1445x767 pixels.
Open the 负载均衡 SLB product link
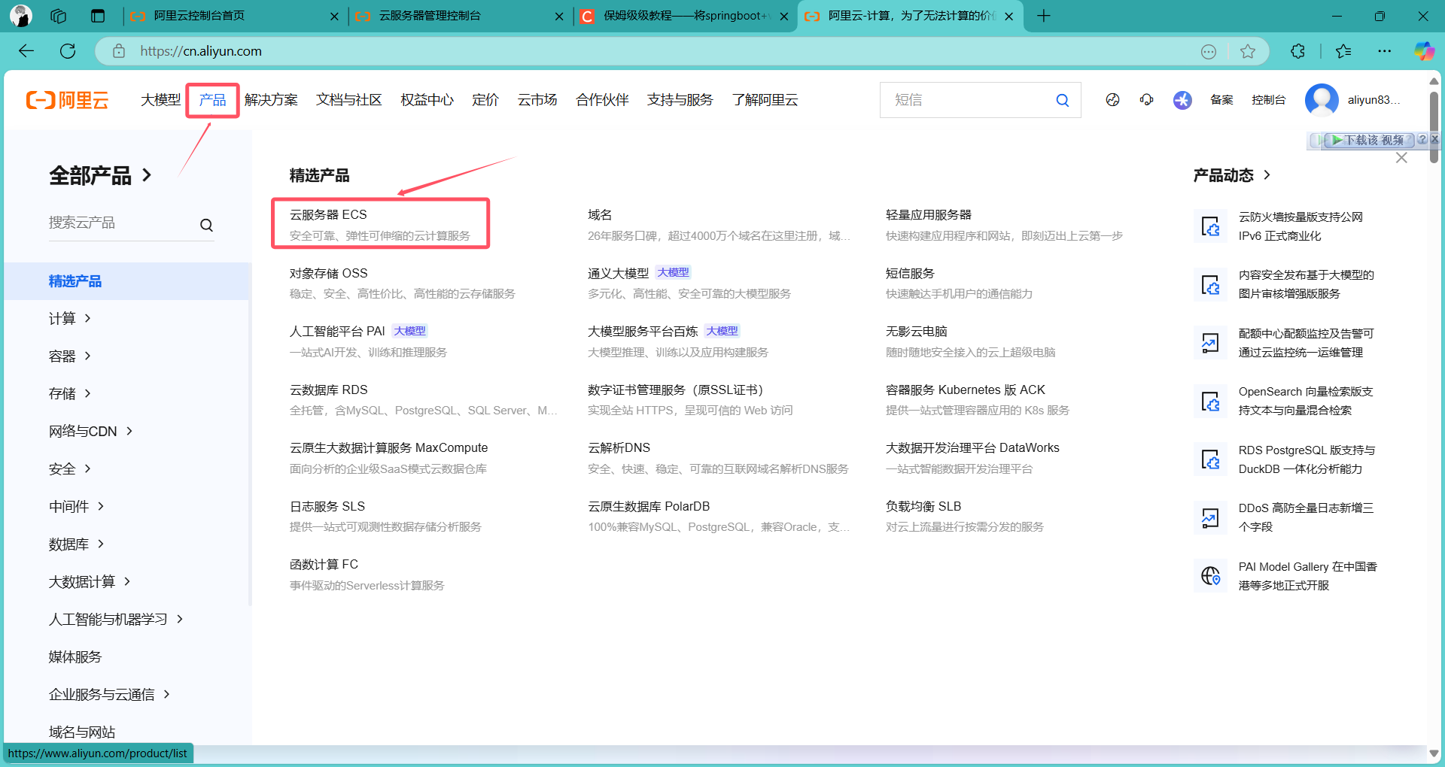923,506
